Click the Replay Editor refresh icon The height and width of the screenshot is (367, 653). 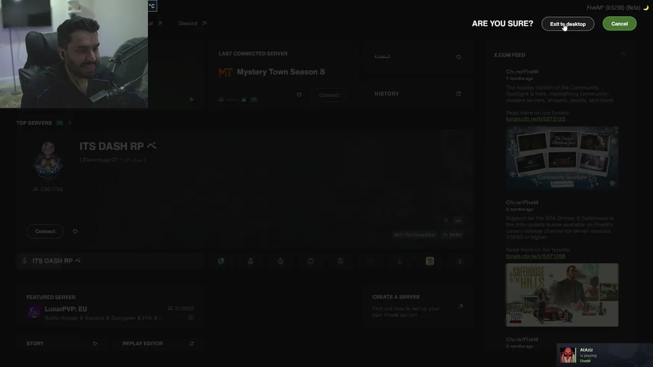point(191,344)
